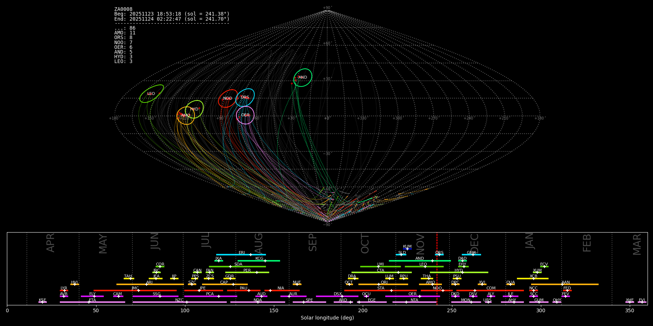Click the 'AMO: 11' count in legend

click(x=125, y=33)
